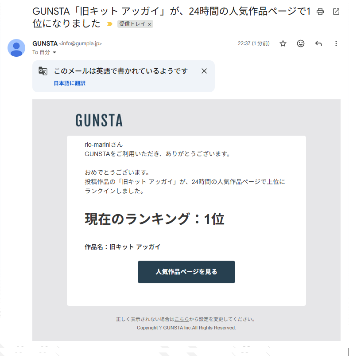Toggle the yellow importance marker

(x=109, y=24)
